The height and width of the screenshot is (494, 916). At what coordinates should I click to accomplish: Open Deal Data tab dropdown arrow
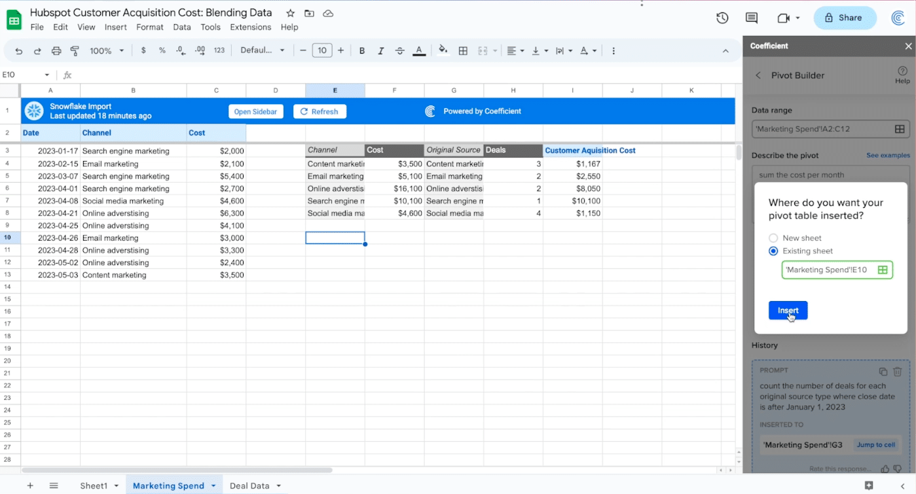(x=278, y=485)
